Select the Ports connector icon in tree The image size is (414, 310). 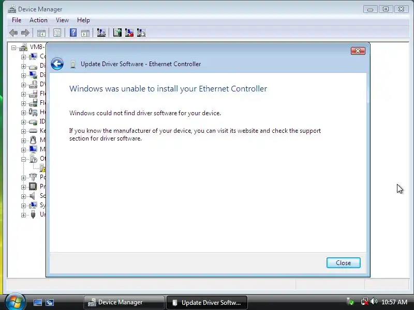[x=33, y=177]
